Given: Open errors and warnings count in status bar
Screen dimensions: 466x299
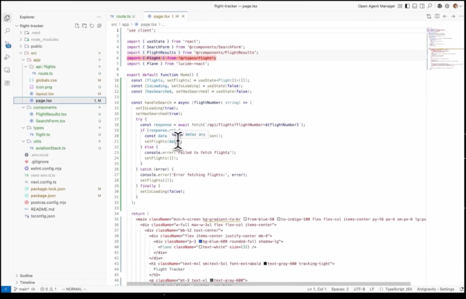Looking at the screenshot, I should (x=48, y=289).
